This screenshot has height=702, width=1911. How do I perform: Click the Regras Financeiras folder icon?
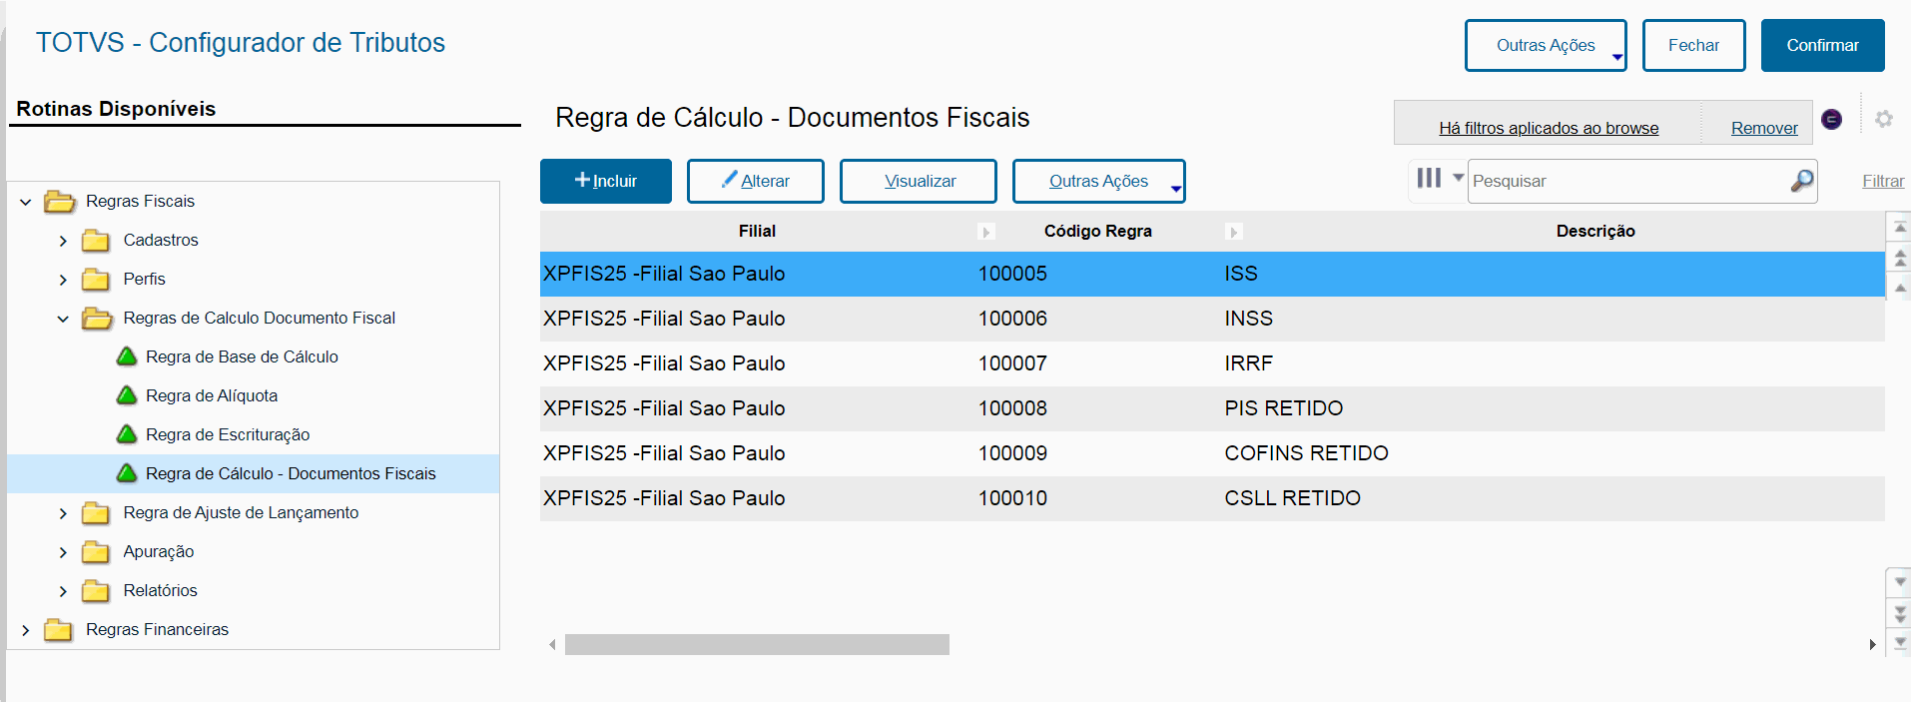(x=59, y=630)
